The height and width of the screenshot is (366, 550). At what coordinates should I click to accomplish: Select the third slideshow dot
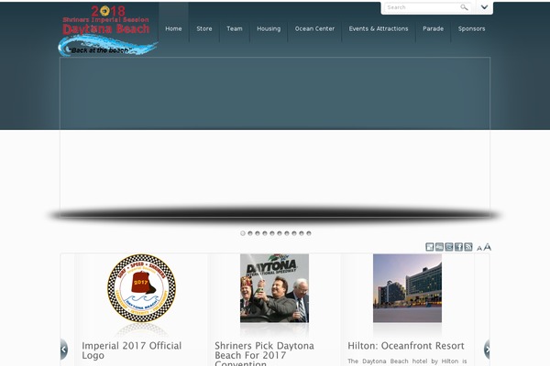point(258,233)
